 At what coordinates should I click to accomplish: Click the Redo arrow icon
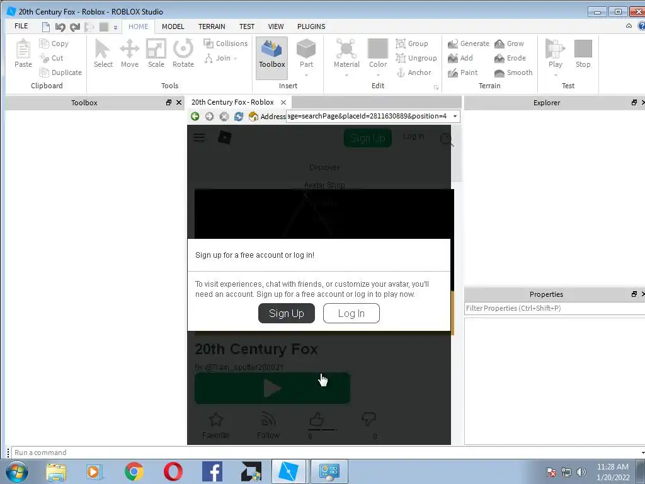[75, 27]
